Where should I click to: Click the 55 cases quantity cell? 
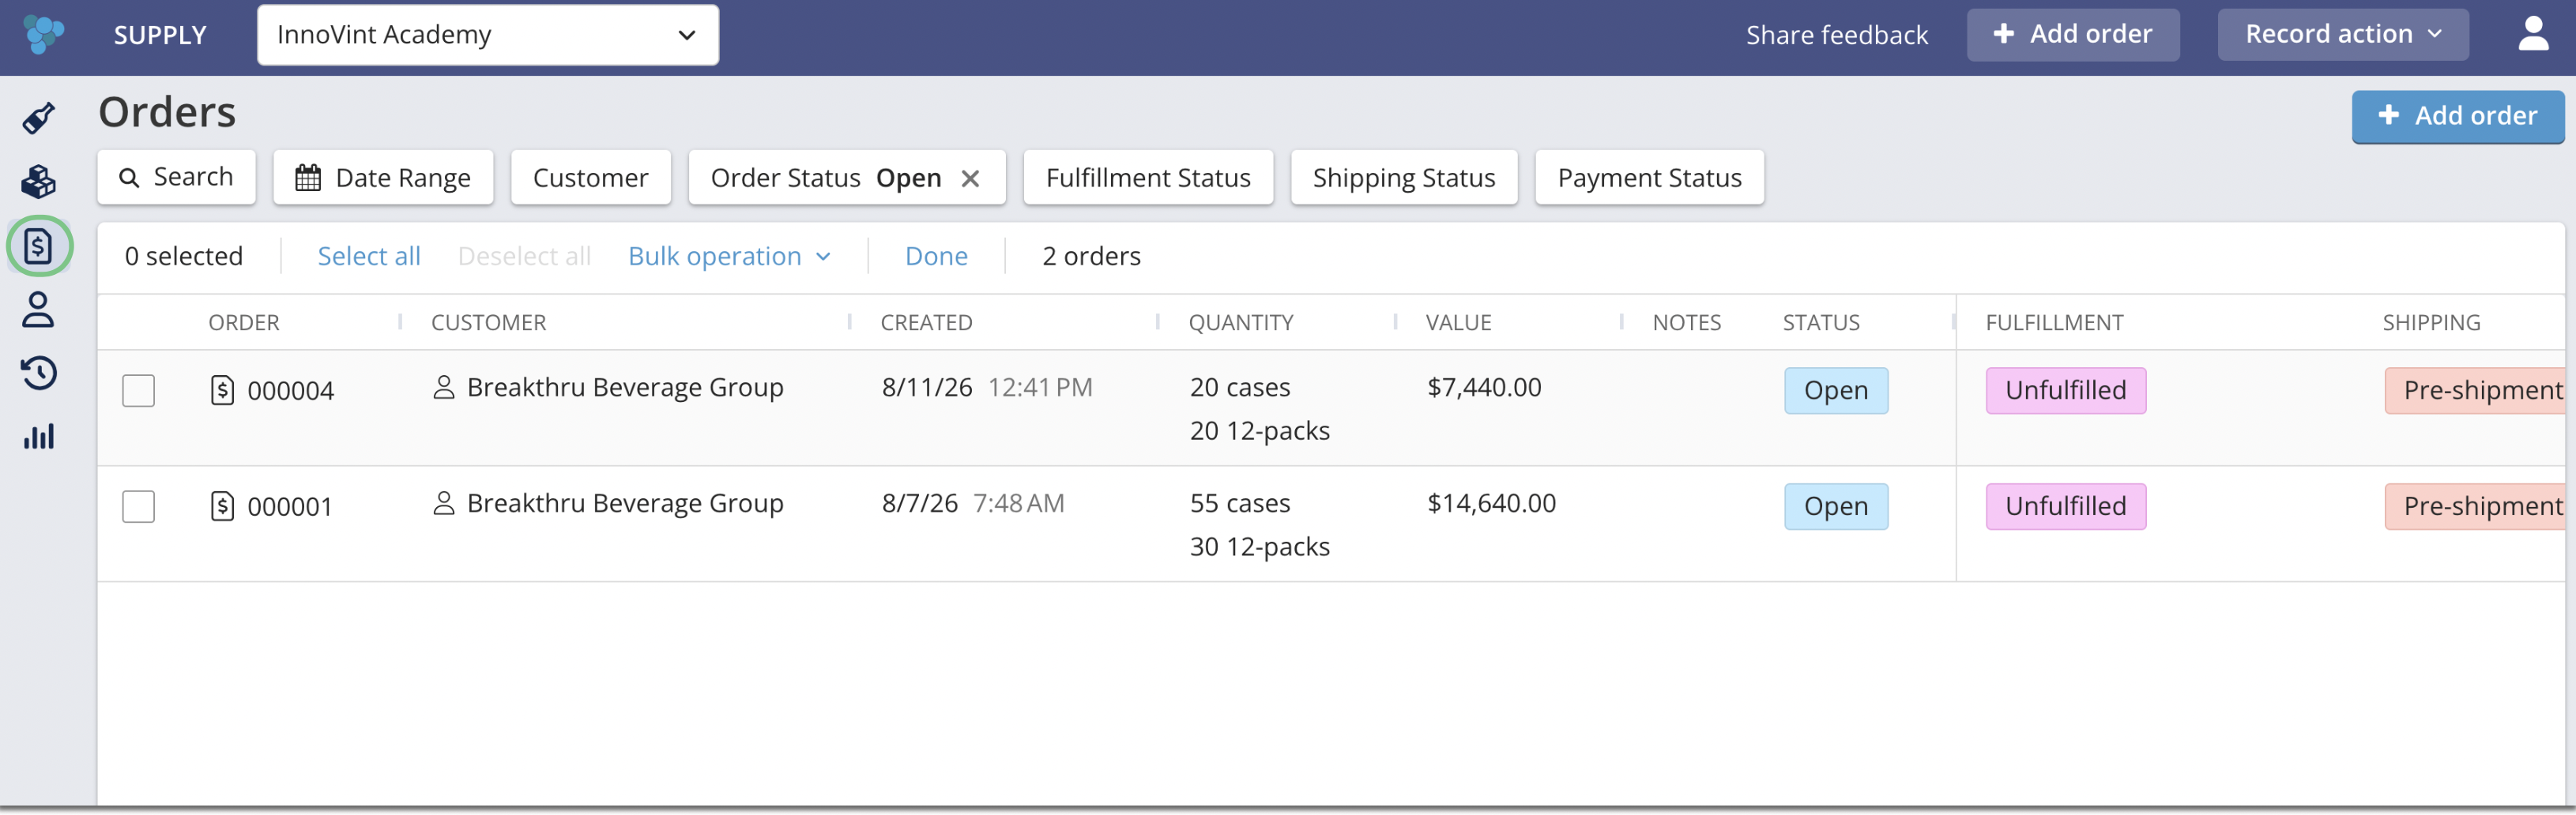coord(1240,503)
